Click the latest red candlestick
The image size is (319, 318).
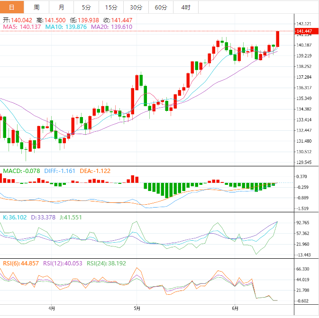click(x=278, y=39)
